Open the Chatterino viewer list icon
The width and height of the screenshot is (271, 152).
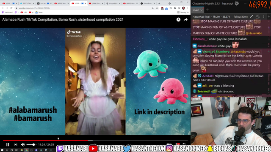(257, 16)
